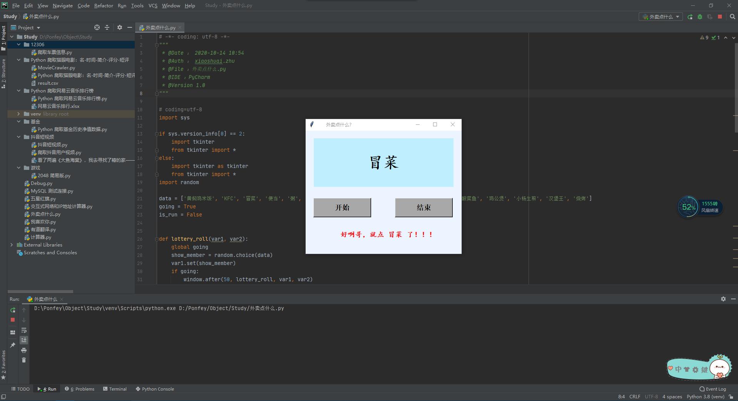Collapse the 抖音短视频 folder
The height and width of the screenshot is (401, 738).
click(18, 137)
